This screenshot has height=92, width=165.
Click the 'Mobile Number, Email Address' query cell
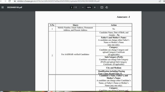(75, 29)
